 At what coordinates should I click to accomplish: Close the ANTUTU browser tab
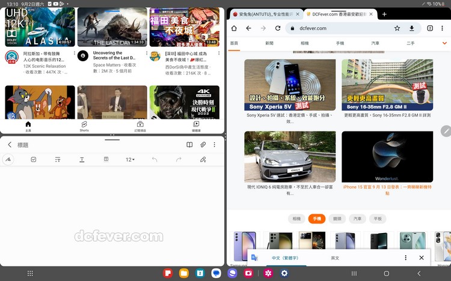pyautogui.click(x=298, y=14)
